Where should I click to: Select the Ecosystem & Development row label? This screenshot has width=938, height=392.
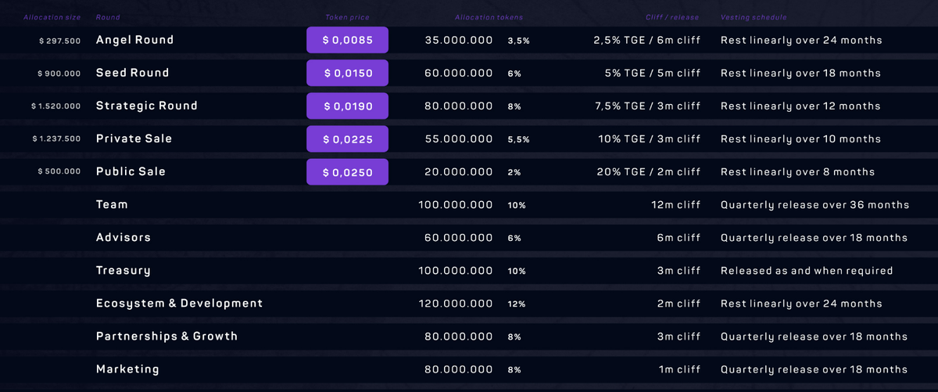[x=179, y=304]
